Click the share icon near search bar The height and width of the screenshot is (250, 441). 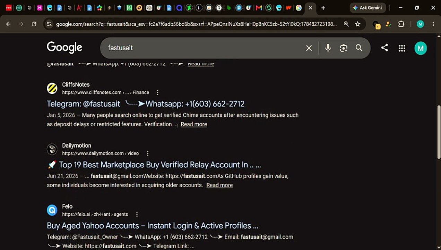[384, 48]
